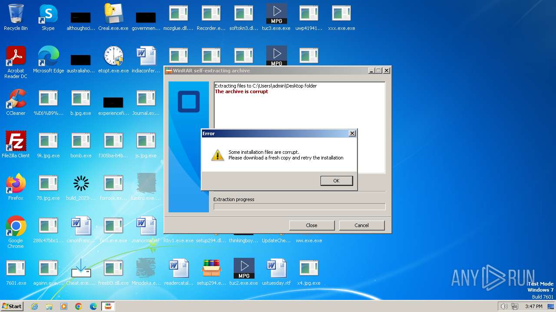The height and width of the screenshot is (312, 556).
Task: Open the Cheat.exe download icon
Action: tap(81, 272)
